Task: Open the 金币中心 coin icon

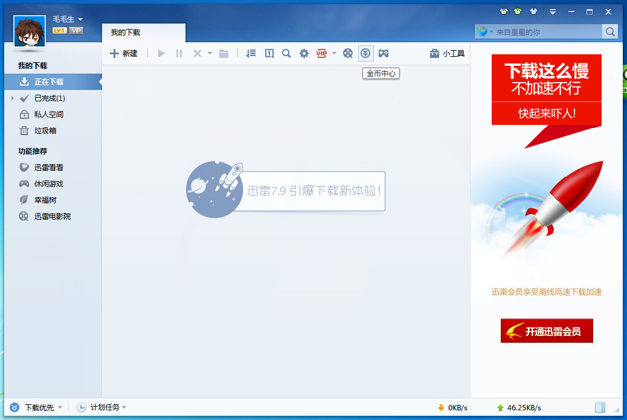Action: coord(366,53)
